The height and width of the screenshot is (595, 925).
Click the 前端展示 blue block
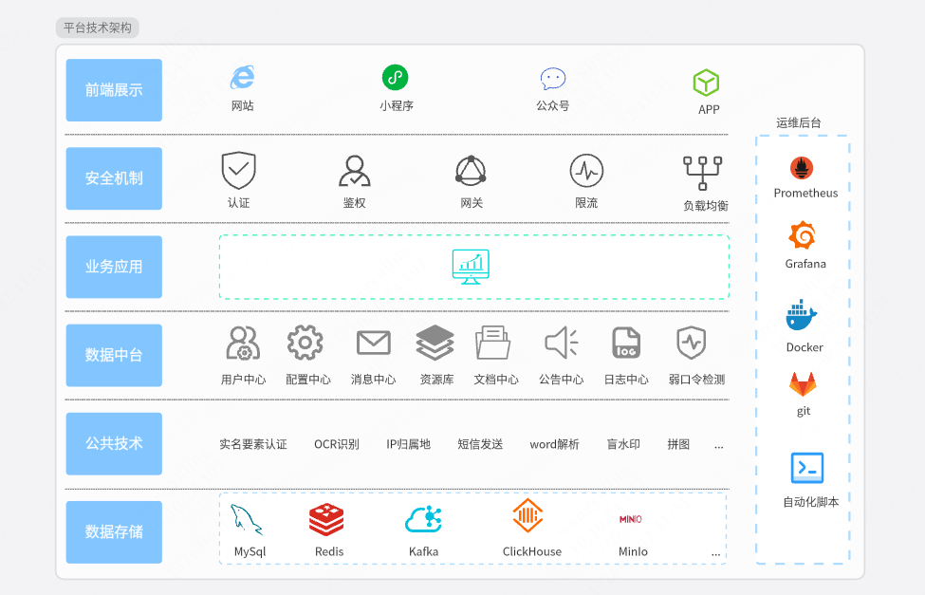(114, 90)
